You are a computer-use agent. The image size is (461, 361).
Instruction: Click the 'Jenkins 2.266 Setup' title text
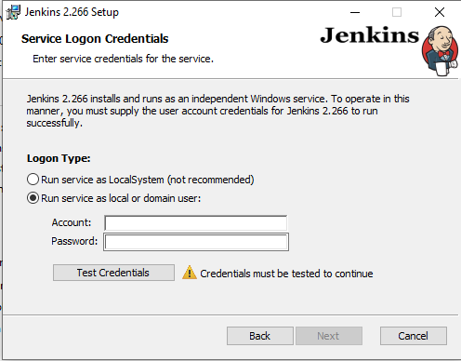pos(72,12)
